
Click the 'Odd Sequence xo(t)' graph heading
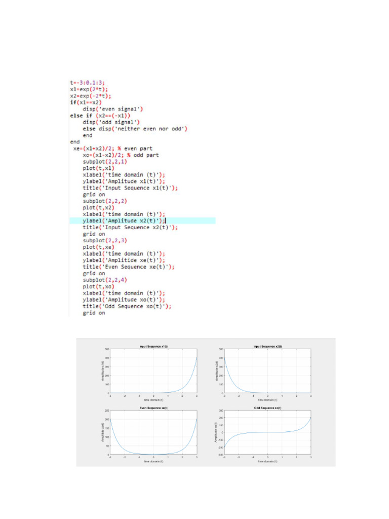(267, 408)
